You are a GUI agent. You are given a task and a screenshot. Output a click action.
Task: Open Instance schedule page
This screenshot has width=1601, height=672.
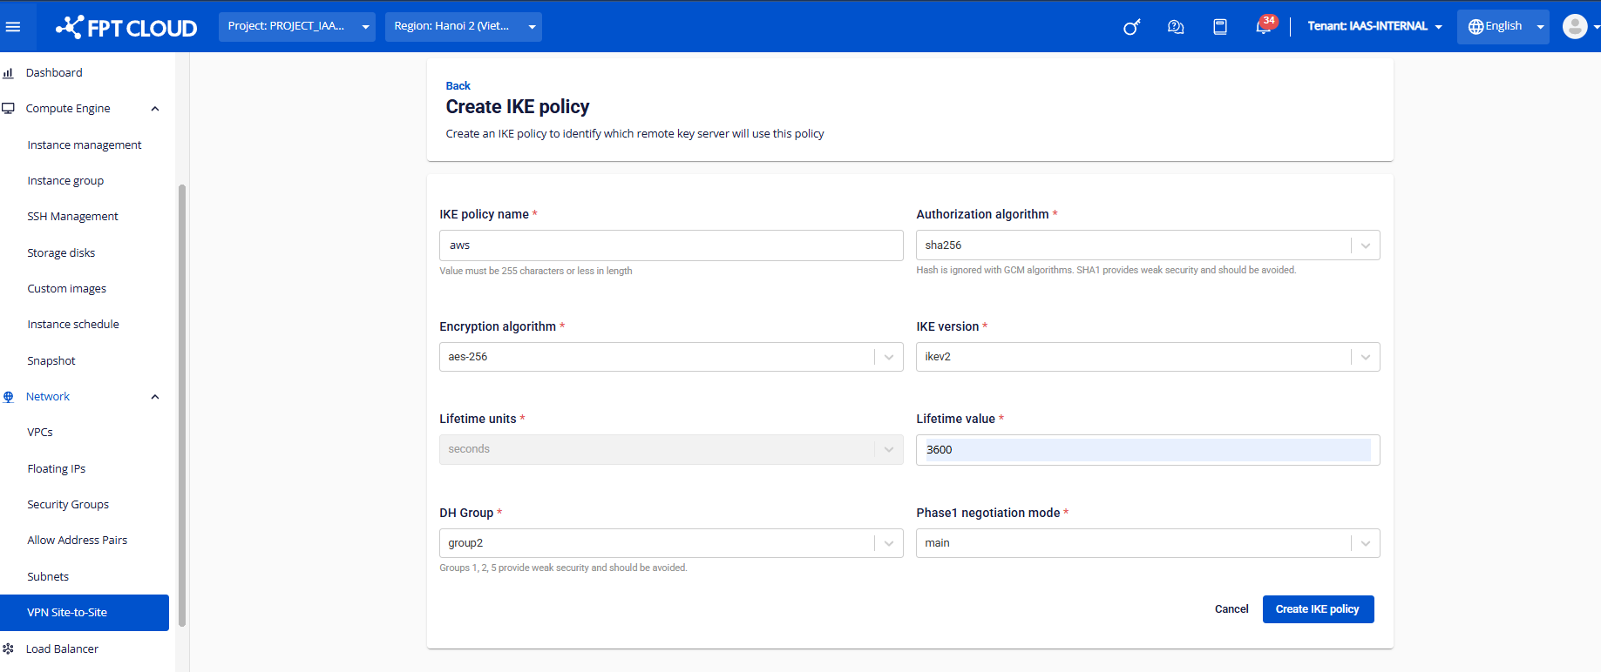(73, 325)
